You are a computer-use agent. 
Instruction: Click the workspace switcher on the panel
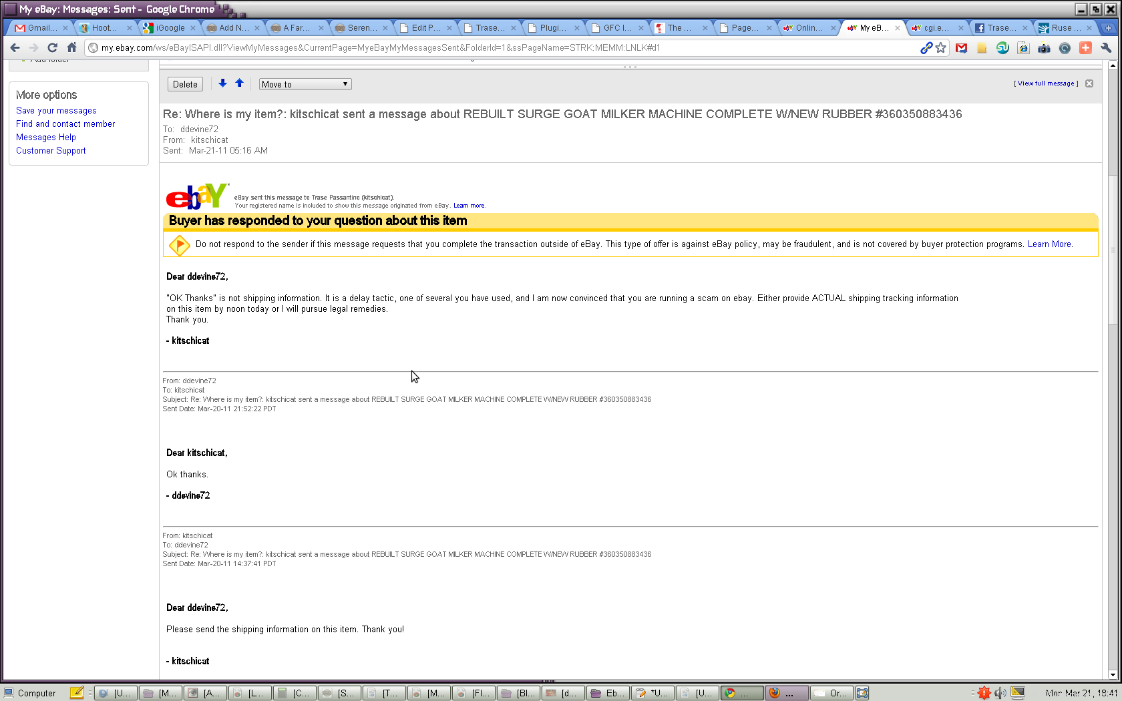point(862,693)
